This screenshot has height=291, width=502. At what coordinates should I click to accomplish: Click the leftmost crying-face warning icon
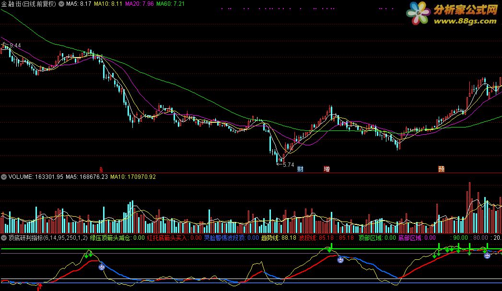(102, 267)
